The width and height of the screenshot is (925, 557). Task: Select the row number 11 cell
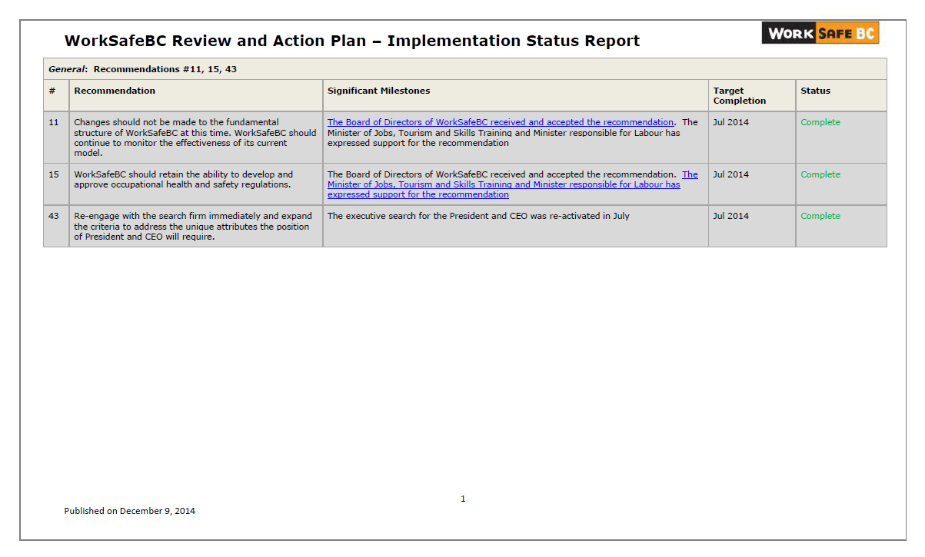tap(54, 122)
